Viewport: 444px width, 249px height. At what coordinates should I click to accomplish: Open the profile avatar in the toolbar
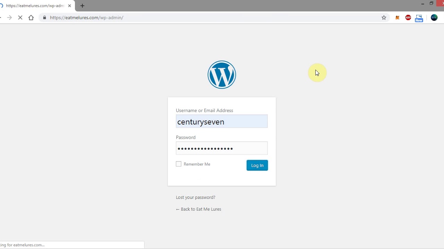(434, 18)
